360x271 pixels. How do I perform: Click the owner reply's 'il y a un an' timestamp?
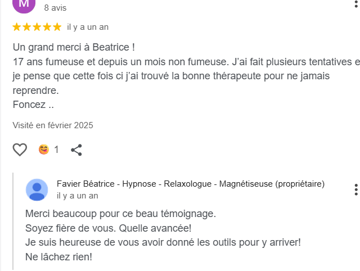78,196
